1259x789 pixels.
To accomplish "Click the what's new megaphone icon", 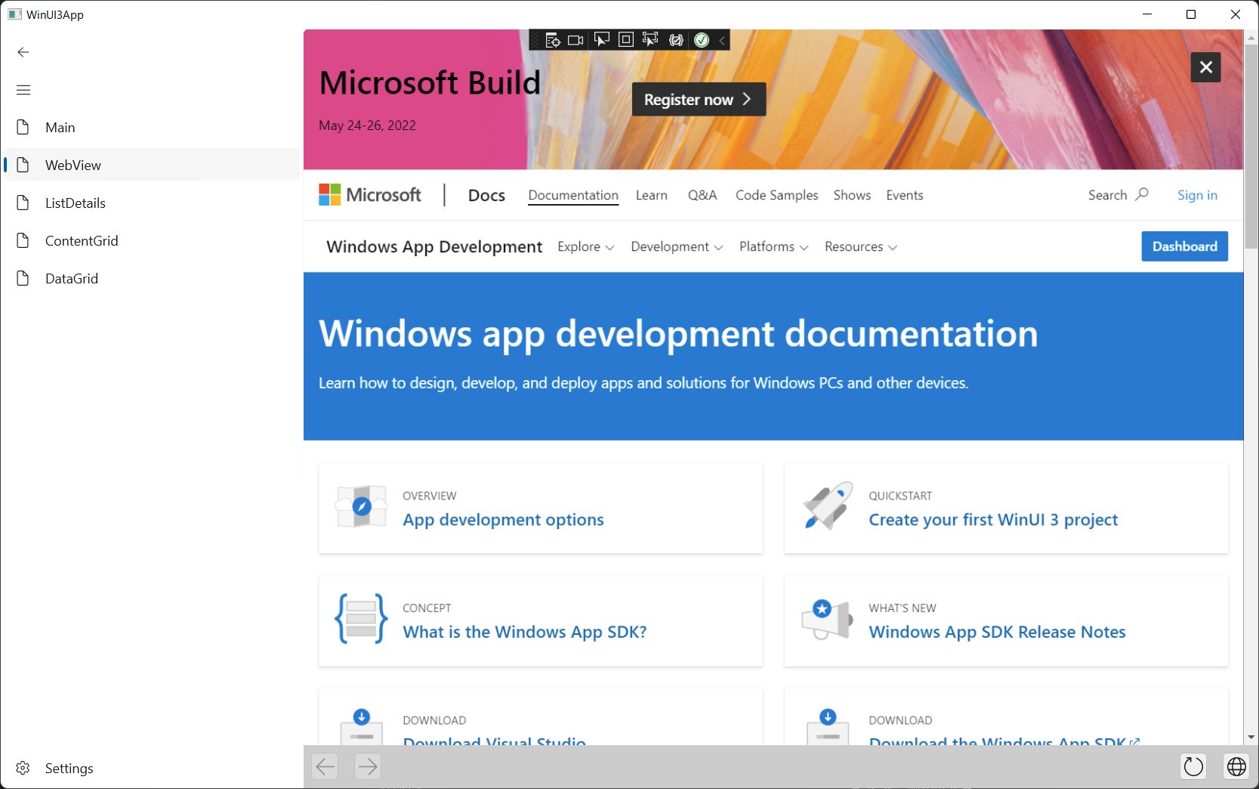I will tap(827, 619).
